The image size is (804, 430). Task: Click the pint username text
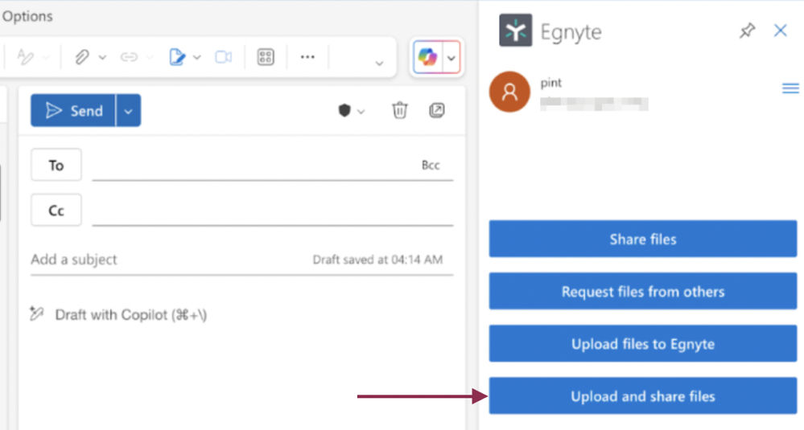click(551, 83)
